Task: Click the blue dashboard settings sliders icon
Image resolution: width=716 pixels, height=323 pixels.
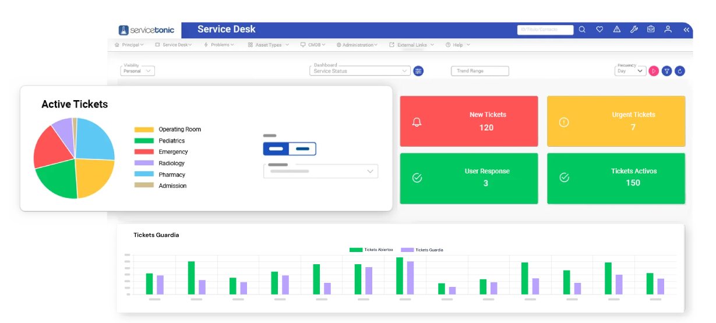Action: pos(418,71)
